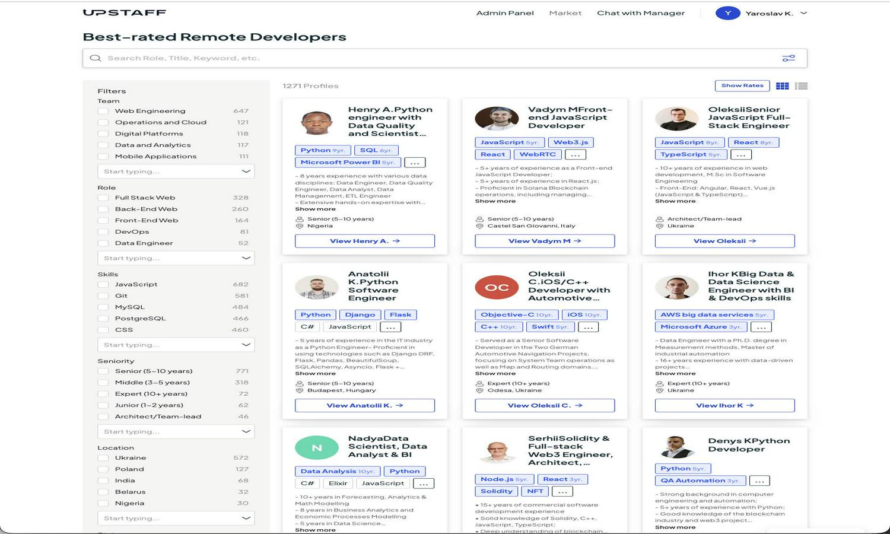Click Django skill tag
The height and width of the screenshot is (534, 890).
(360, 315)
